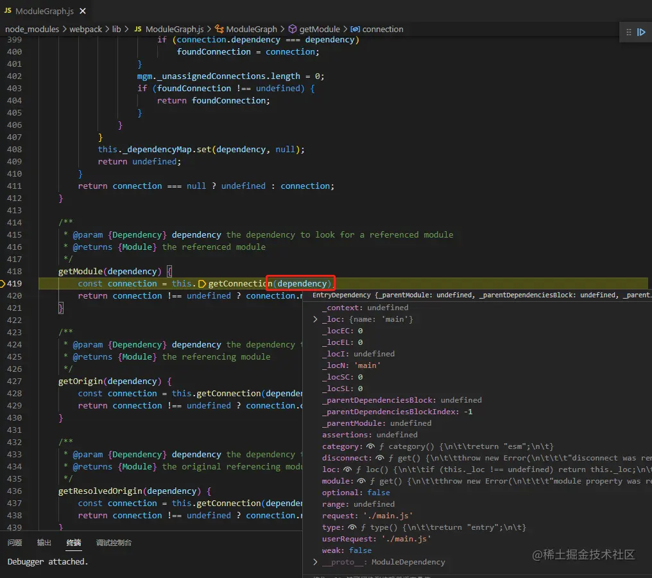Click the debug toolbar drag handle

pyautogui.click(x=629, y=32)
